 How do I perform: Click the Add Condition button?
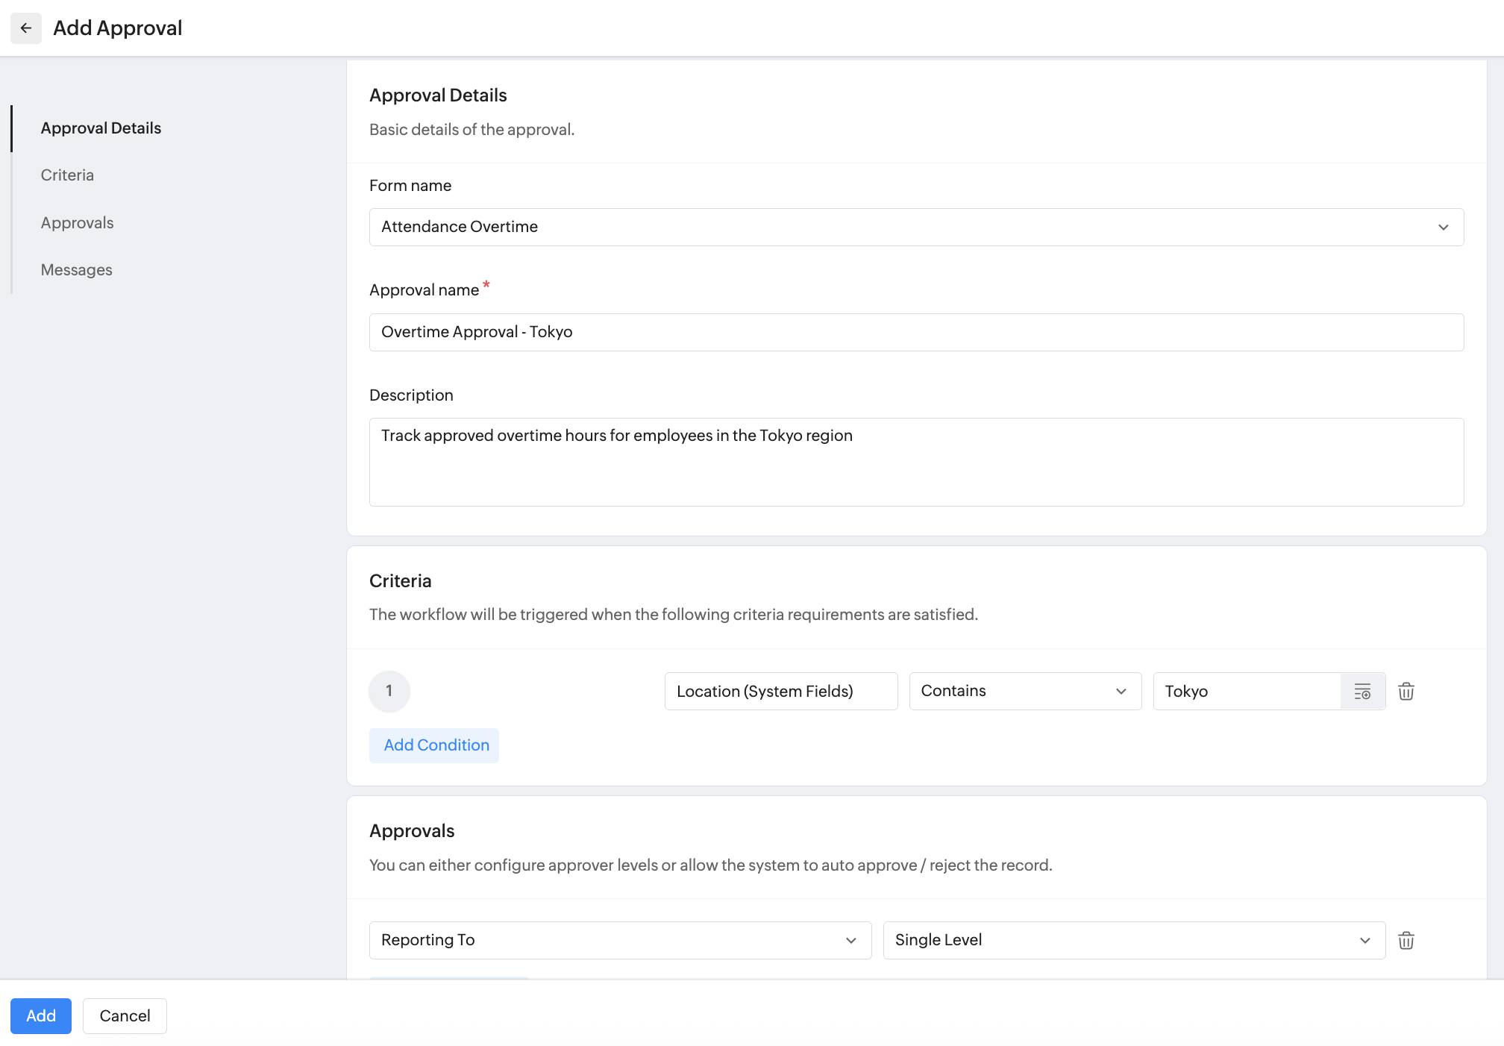tap(435, 745)
